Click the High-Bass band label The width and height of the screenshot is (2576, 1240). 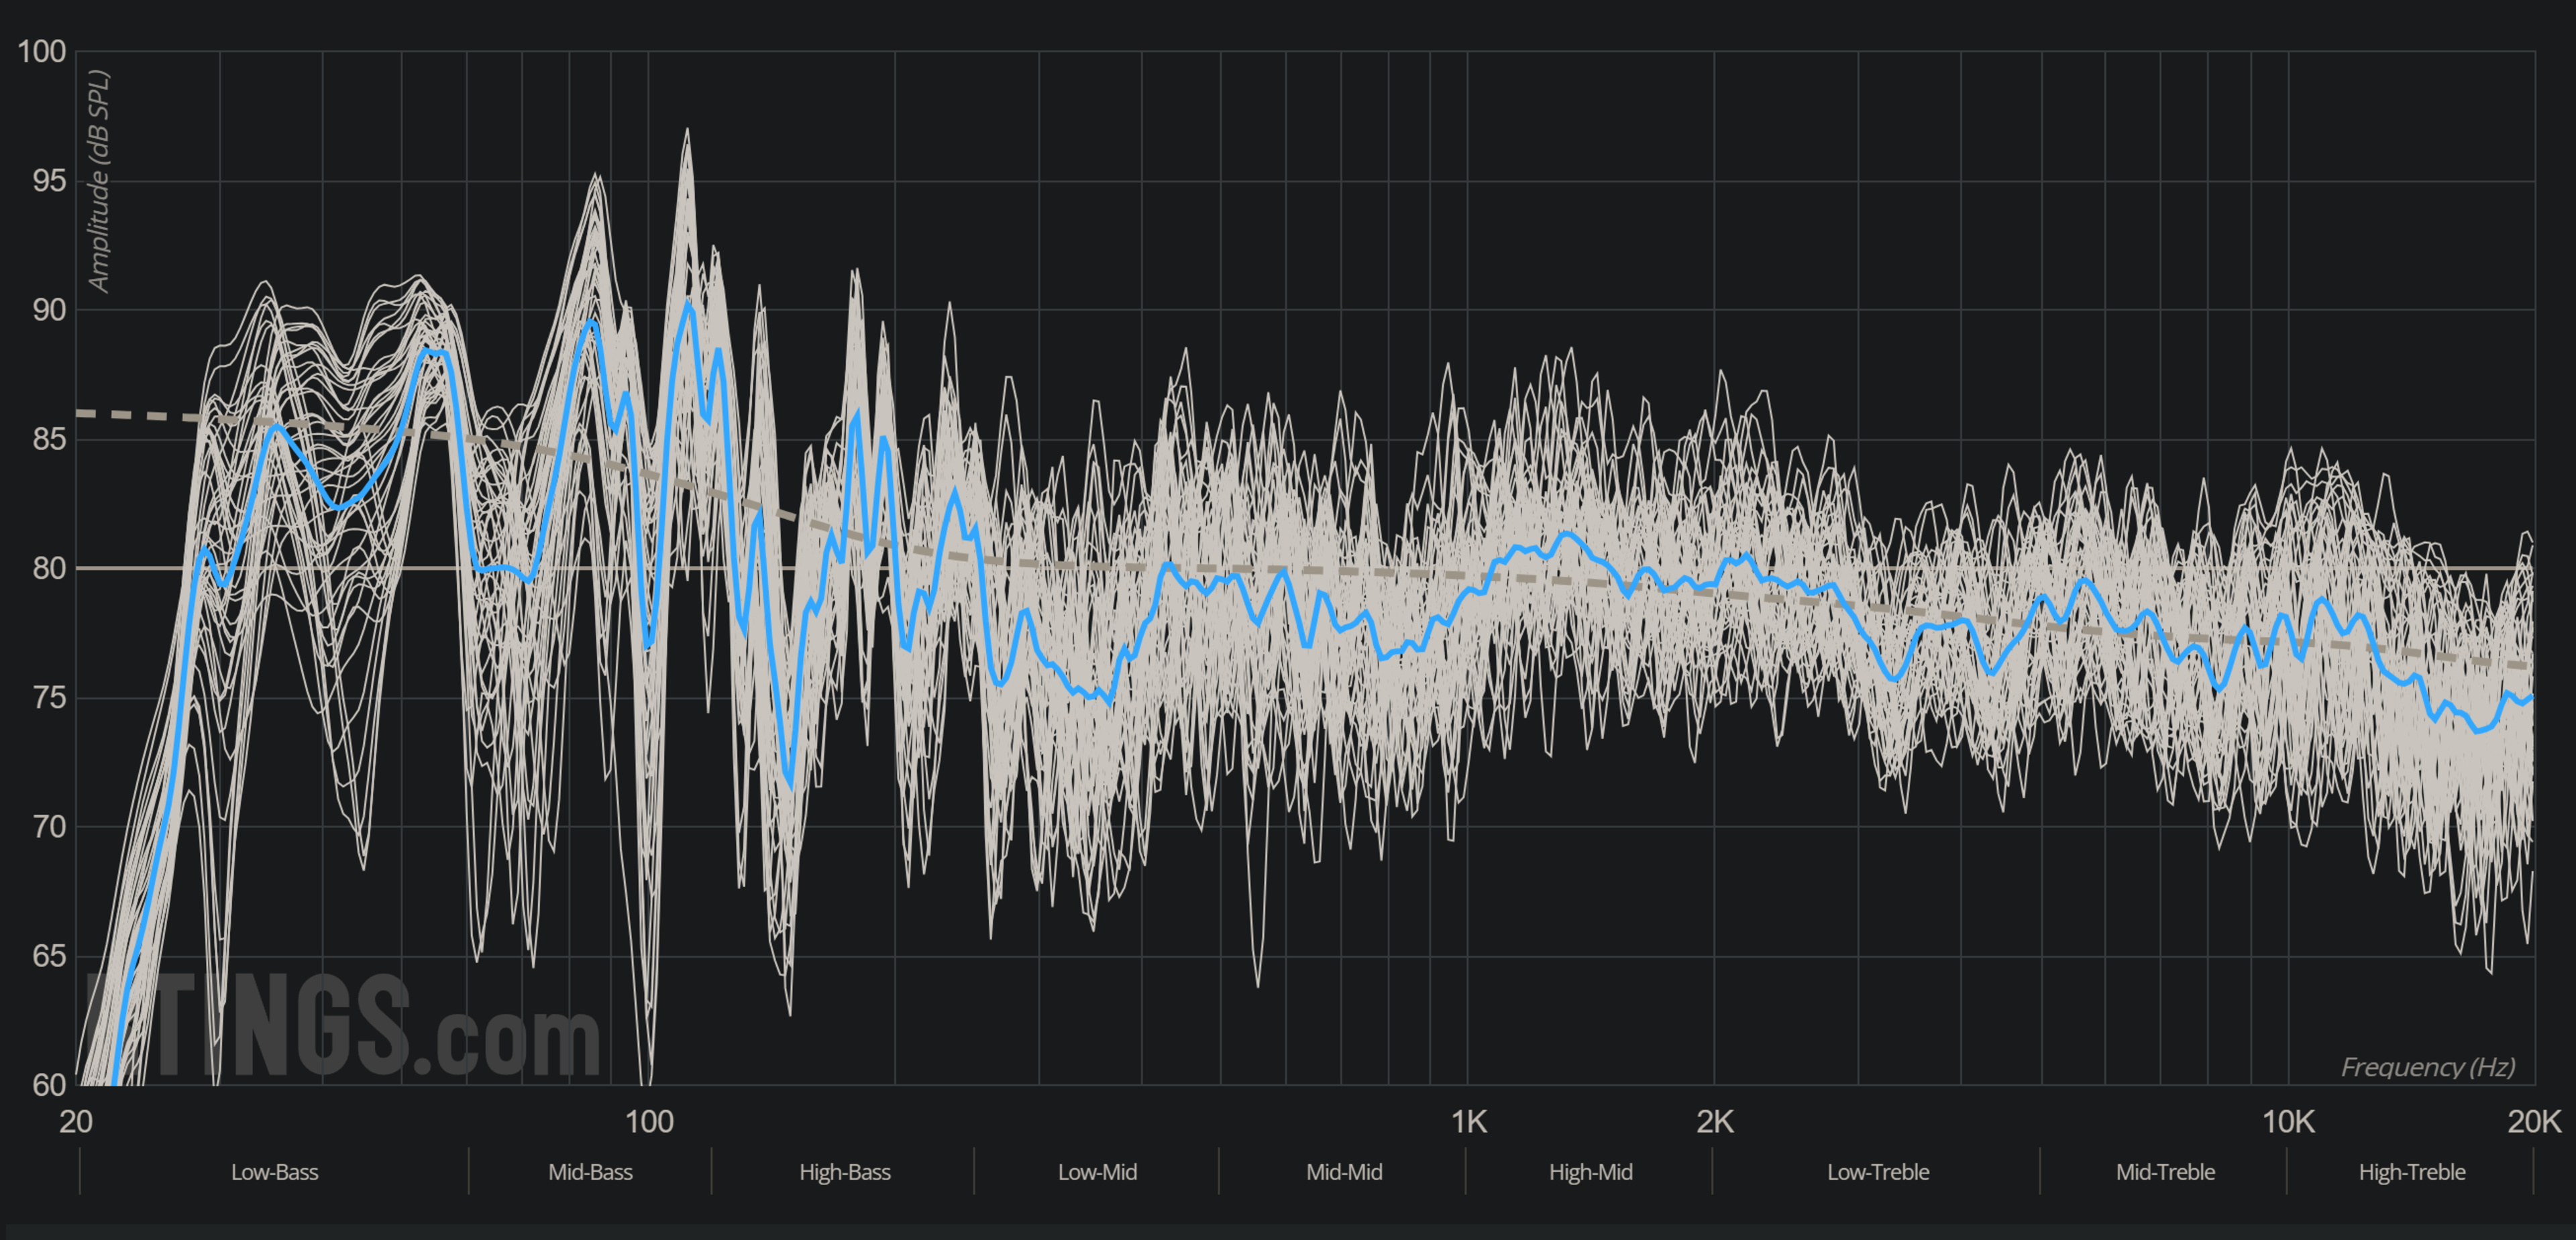[x=844, y=1172]
